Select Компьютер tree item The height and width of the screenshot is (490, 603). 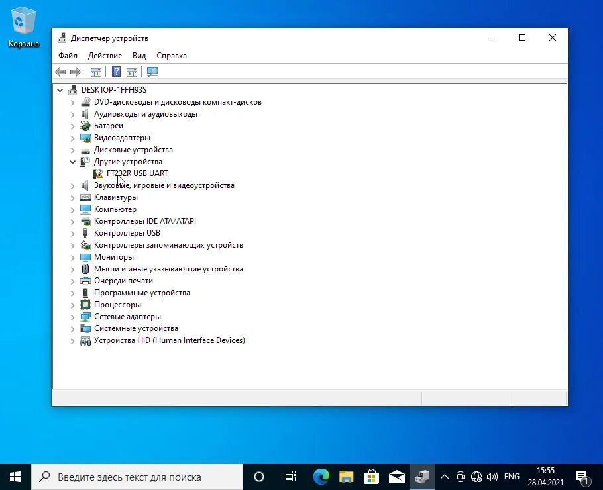point(115,209)
